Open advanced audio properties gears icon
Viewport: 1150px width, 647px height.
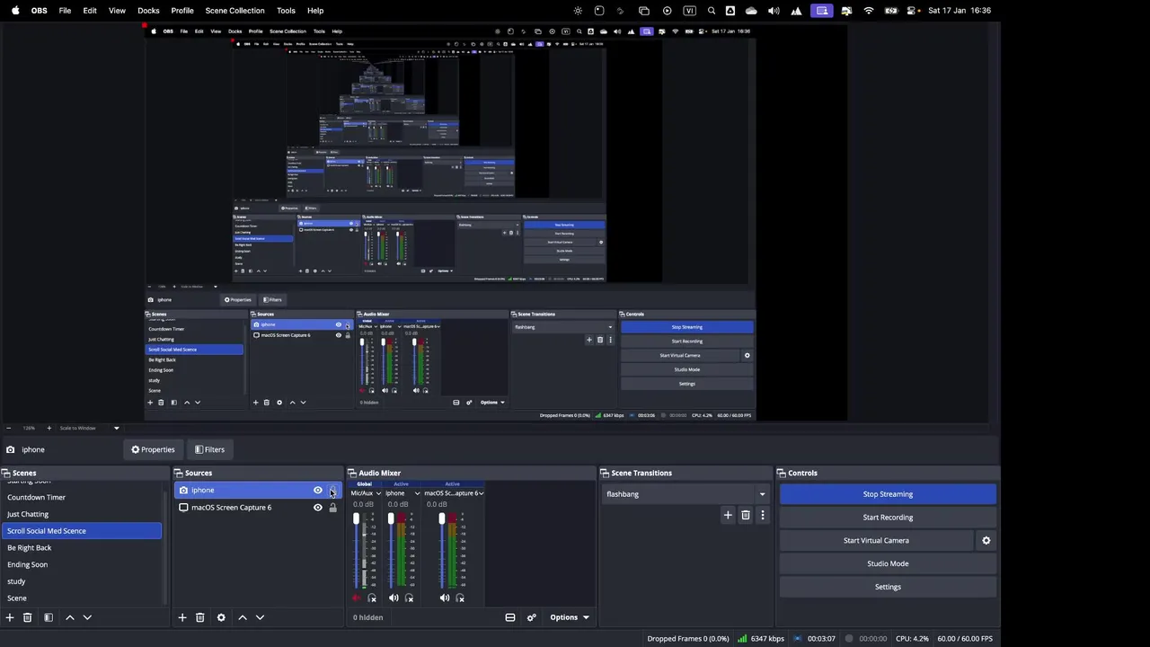click(x=531, y=617)
